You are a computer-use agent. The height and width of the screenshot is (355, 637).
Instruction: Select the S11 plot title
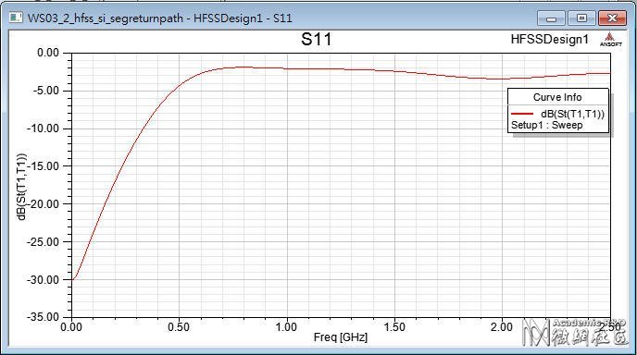[x=316, y=40]
